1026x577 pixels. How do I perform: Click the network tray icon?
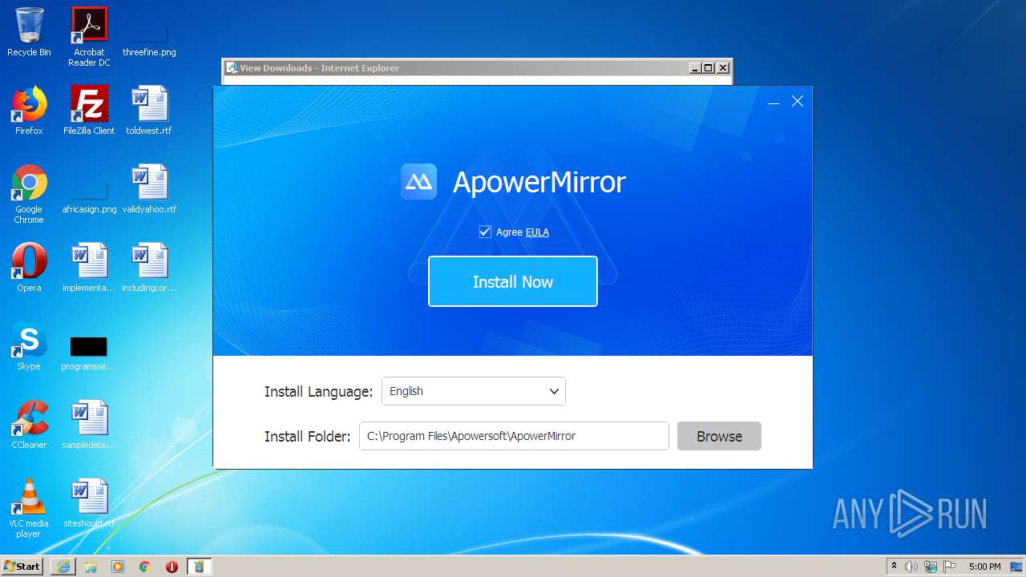pos(931,567)
